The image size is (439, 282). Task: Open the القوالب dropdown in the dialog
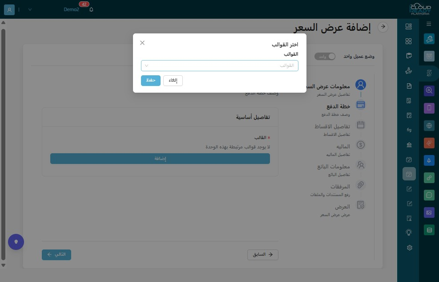220,65
